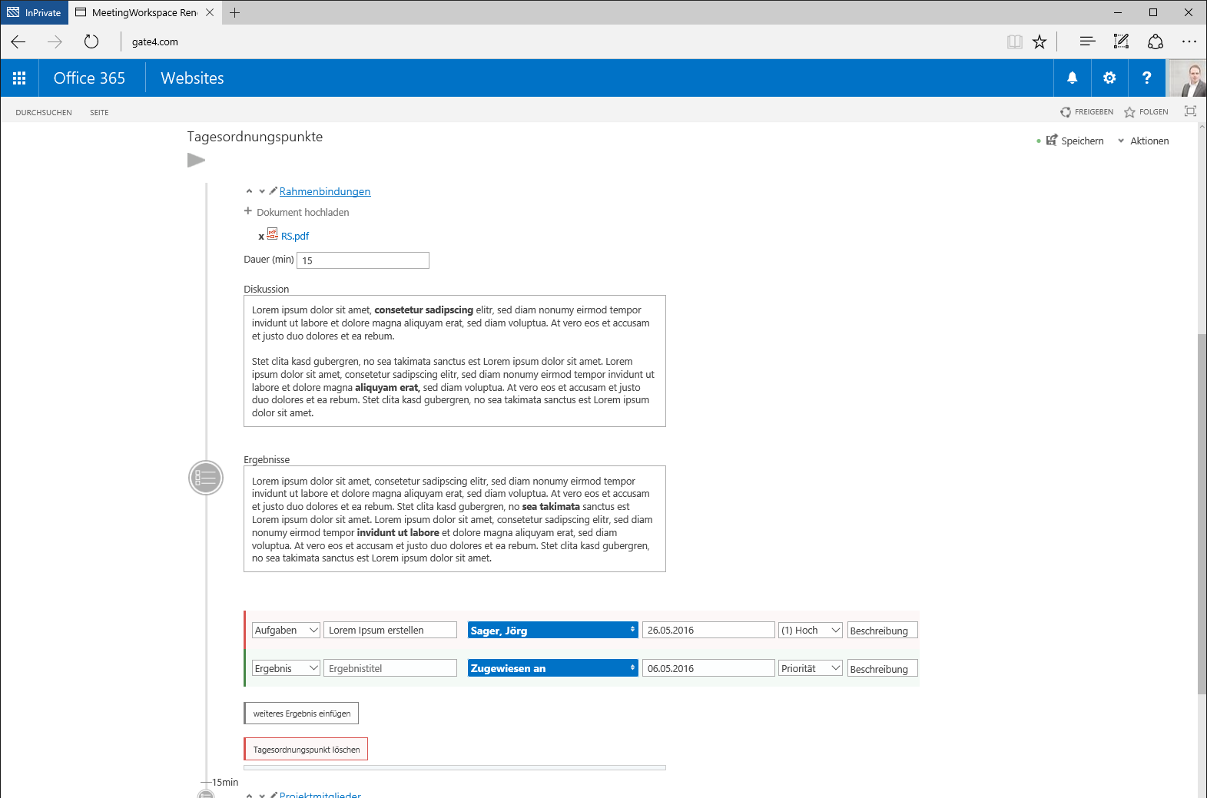The height and width of the screenshot is (798, 1207).
Task: Open the help question mark
Action: (x=1146, y=78)
